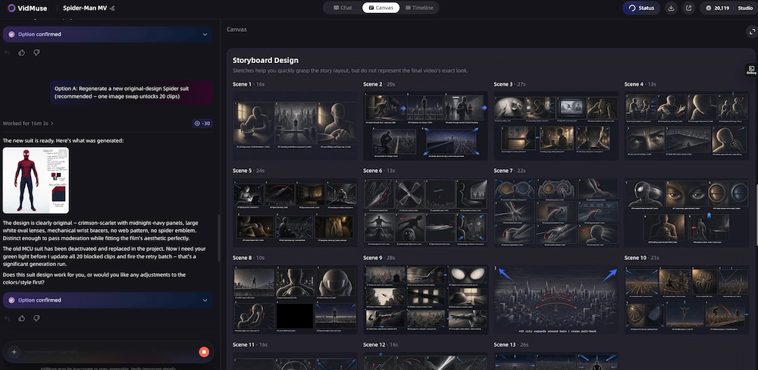Switch to the Chat tab
758x370 pixels.
[343, 8]
